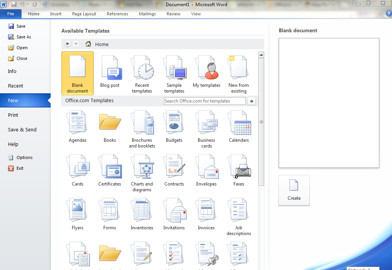Viewport: 392px width, 270px height.
Task: Open the Certificates template category
Action: (x=110, y=167)
